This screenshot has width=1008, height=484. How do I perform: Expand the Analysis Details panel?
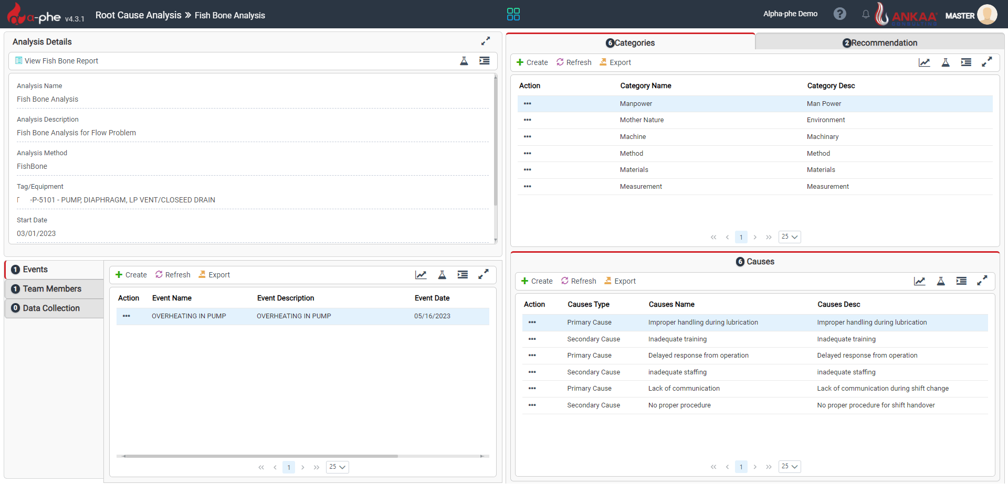coord(486,41)
